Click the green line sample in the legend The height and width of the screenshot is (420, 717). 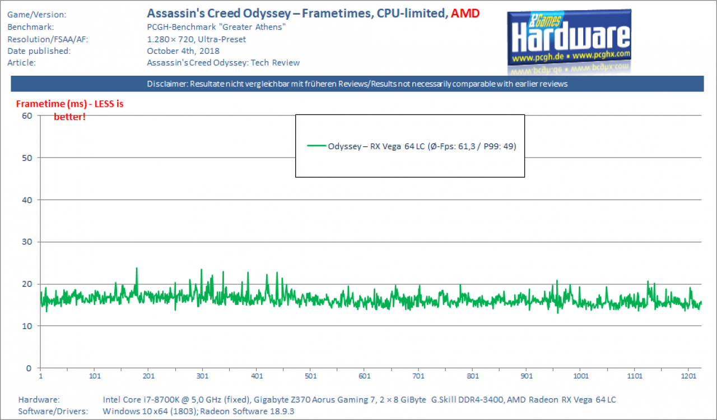316,146
